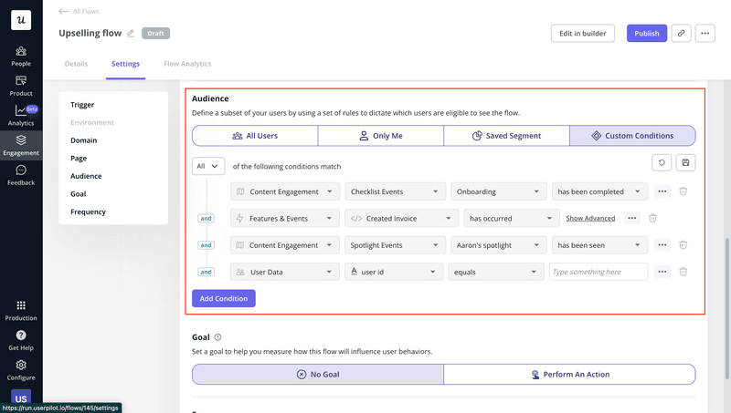Open the Aaron's spotlight dropdown
The image size is (731, 413).
[x=498, y=245]
